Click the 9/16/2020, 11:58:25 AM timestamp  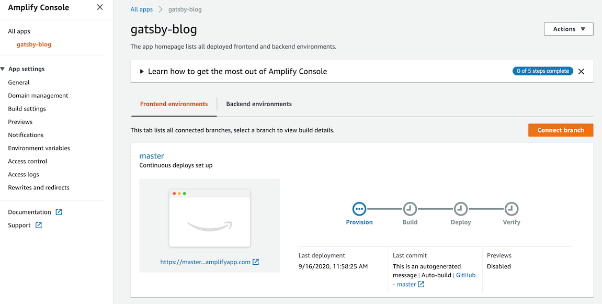pyautogui.click(x=333, y=266)
